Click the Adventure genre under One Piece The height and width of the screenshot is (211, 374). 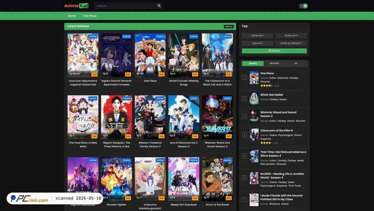click(x=283, y=78)
